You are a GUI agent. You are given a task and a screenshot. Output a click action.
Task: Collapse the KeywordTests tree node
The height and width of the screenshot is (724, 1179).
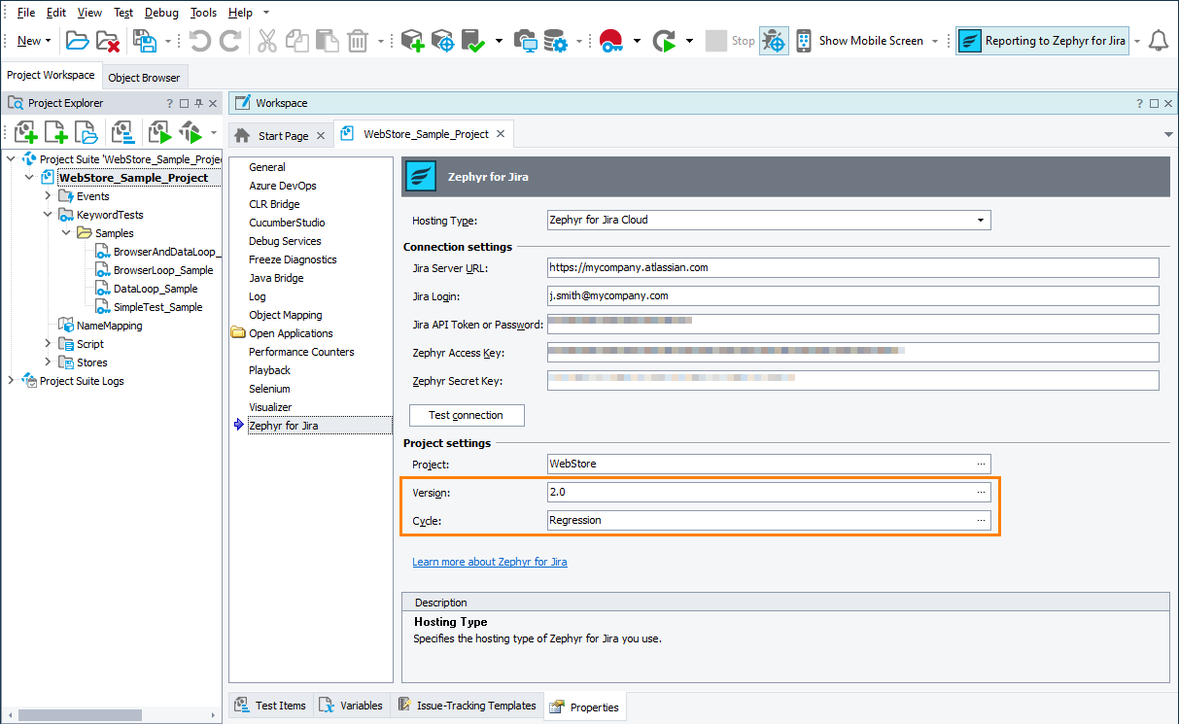[x=48, y=215]
